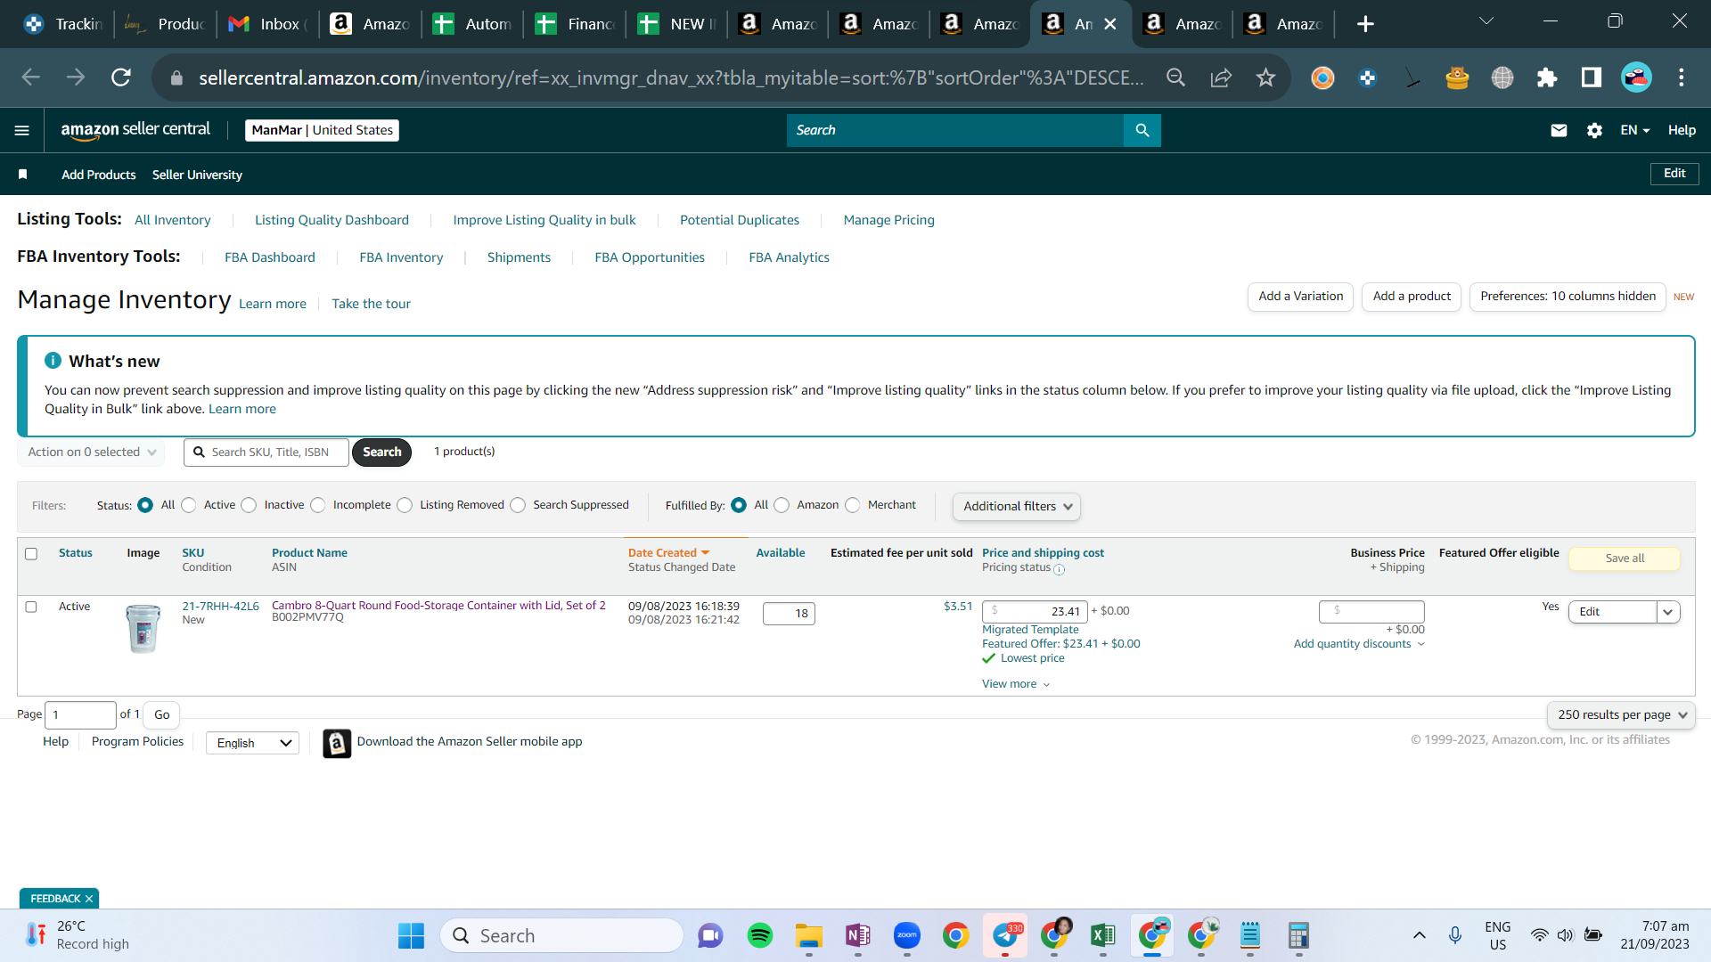Click the search magnifier button in header
The image size is (1711, 962).
pyautogui.click(x=1142, y=130)
